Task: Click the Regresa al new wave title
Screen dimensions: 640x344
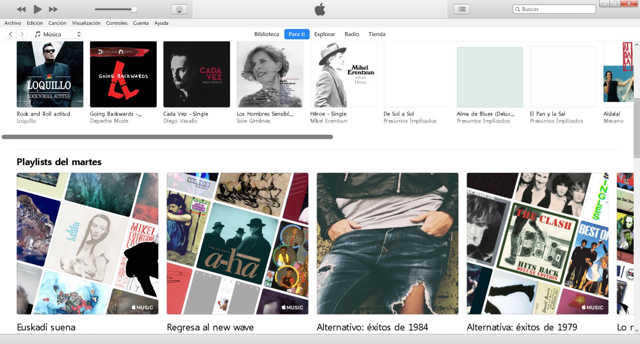Action: click(210, 327)
